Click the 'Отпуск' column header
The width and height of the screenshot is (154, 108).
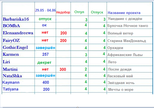click(x=97, y=12)
